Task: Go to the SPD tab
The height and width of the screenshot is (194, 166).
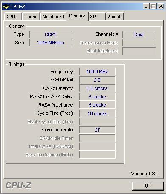Action: click(x=97, y=17)
